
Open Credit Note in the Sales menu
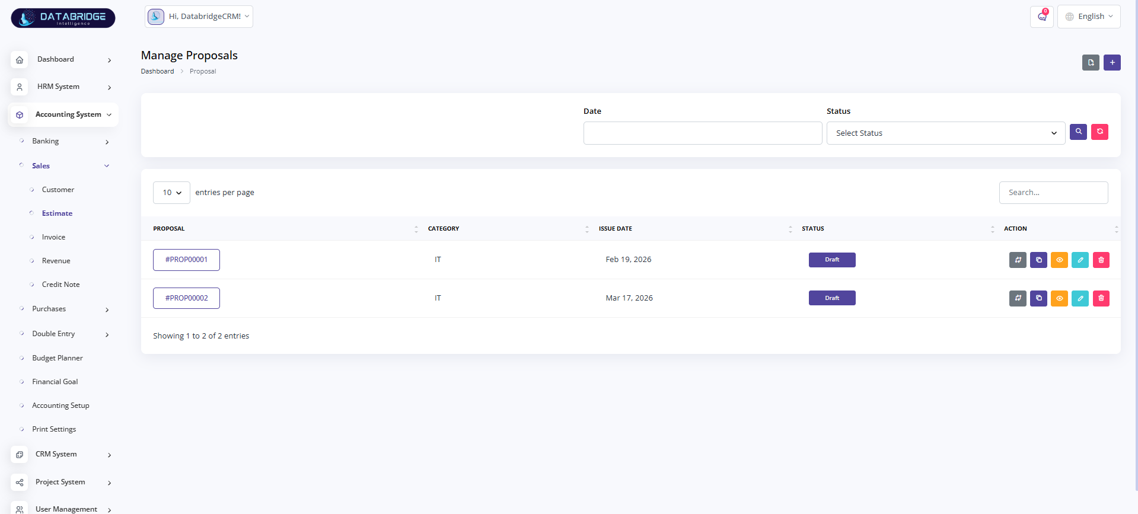tap(60, 285)
